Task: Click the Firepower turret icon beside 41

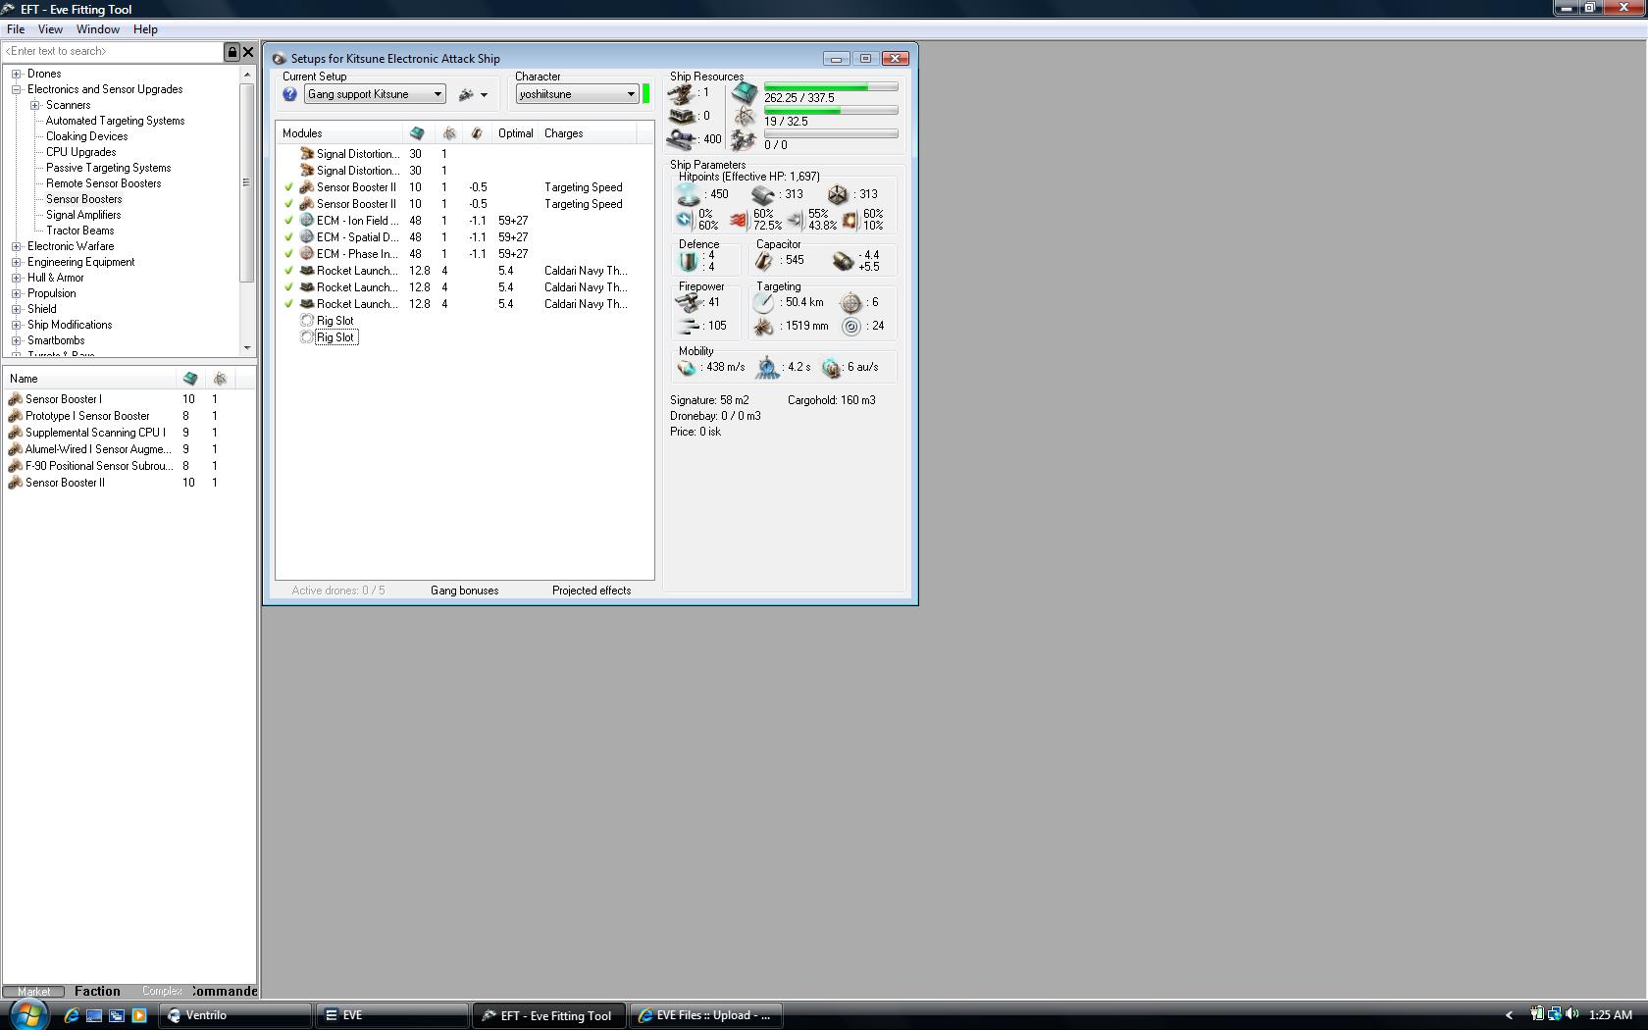Action: [x=689, y=302]
